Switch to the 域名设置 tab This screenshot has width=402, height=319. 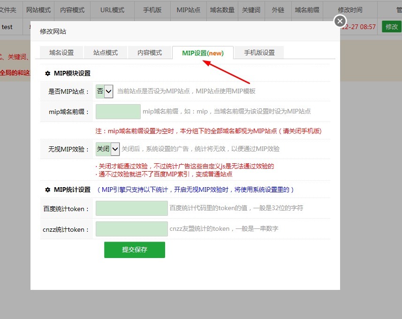61,53
